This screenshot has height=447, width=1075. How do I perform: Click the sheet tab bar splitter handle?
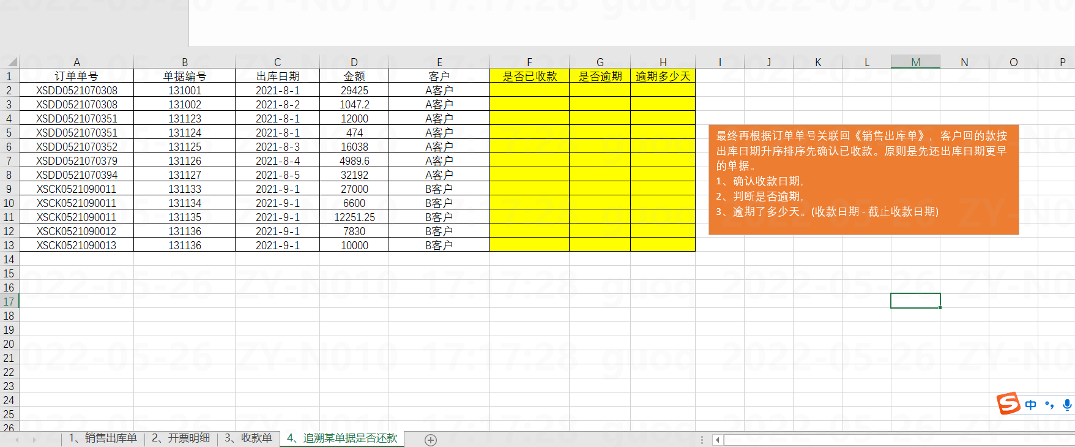click(702, 440)
